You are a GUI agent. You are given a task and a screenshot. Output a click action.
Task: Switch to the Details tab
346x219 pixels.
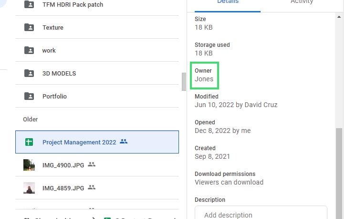point(228,2)
